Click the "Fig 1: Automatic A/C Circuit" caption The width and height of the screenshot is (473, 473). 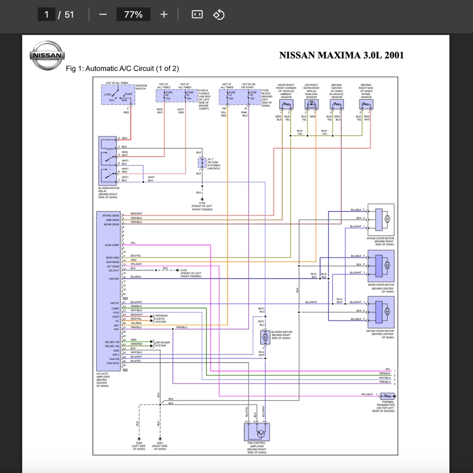click(122, 68)
